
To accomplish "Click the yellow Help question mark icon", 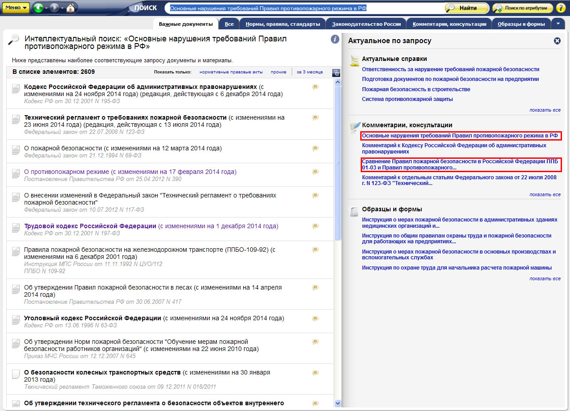I will coord(561,8).
